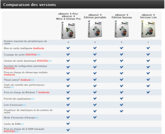
Task: Click the bureau checkmark for Flood control
Action: [121, 80]
